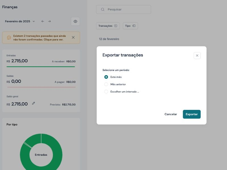Toggle values visibility with eye icon
227x170 pixels.
(x=75, y=21)
